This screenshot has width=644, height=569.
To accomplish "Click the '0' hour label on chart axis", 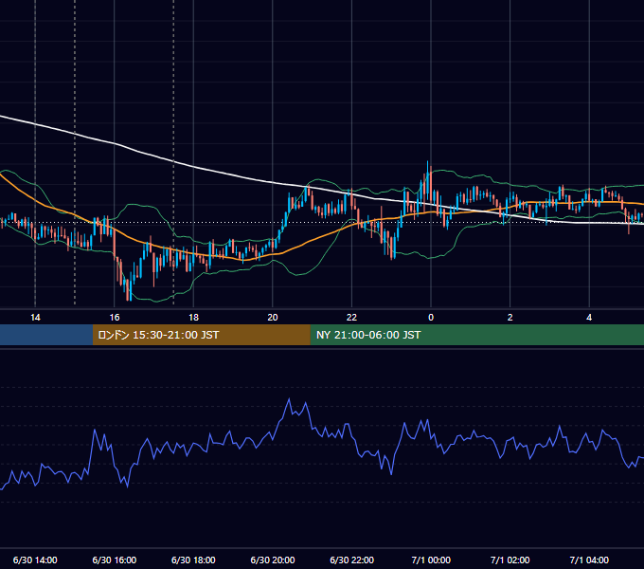I will (x=431, y=318).
